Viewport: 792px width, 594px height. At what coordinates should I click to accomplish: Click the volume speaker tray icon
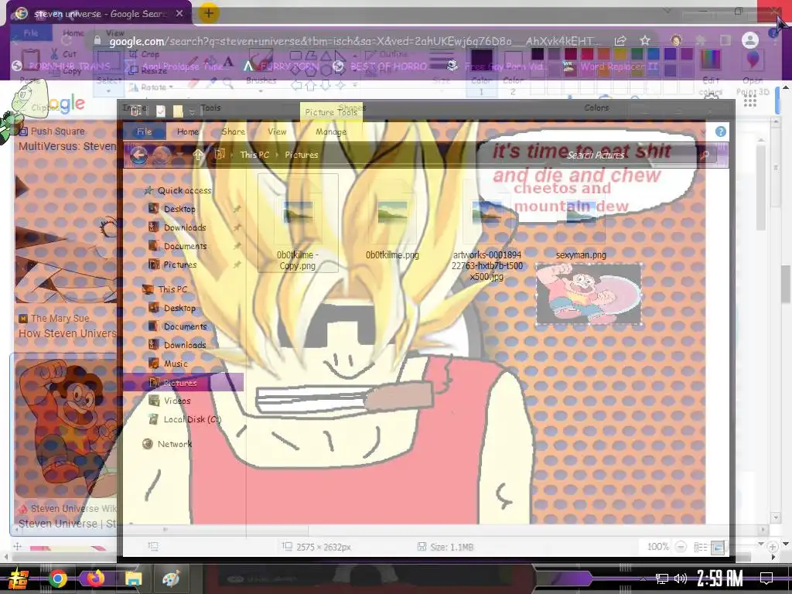[681, 579]
